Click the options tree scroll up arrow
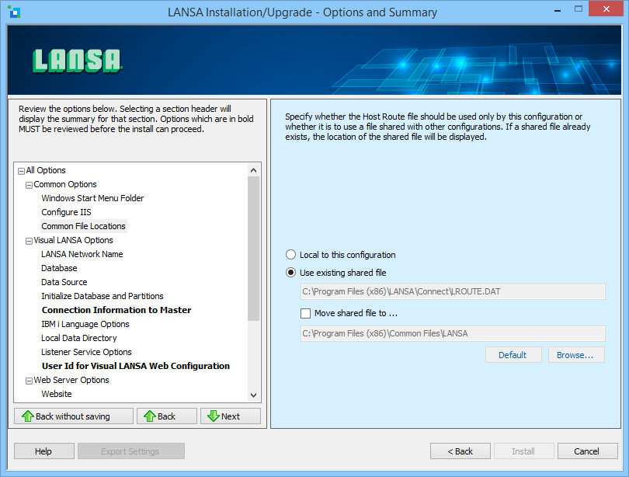This screenshot has width=629, height=477. (253, 170)
